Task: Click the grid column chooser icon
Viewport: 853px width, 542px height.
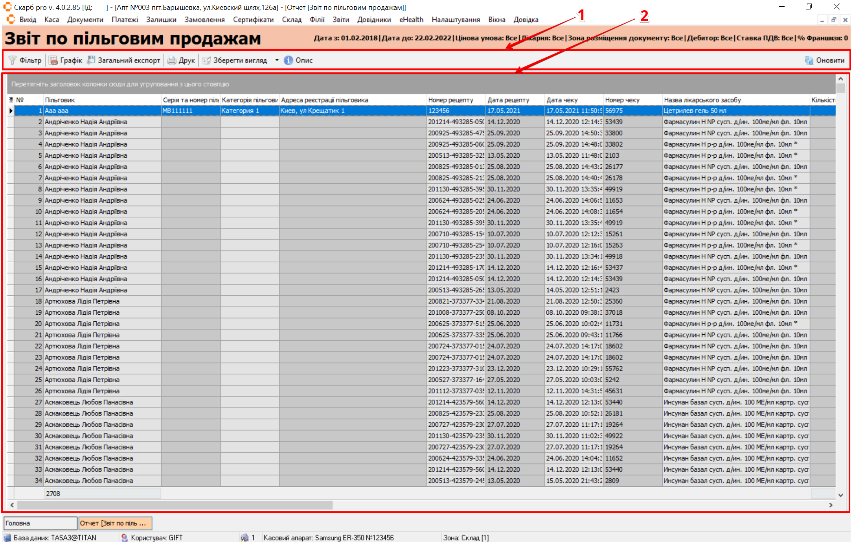Action: coord(11,100)
